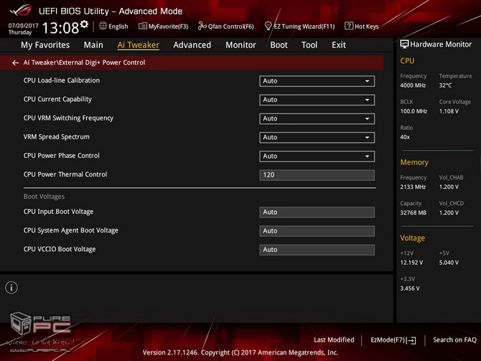Click CPU Input Boot Voltage field
Screen dimensions: 481x361
[x=317, y=212]
